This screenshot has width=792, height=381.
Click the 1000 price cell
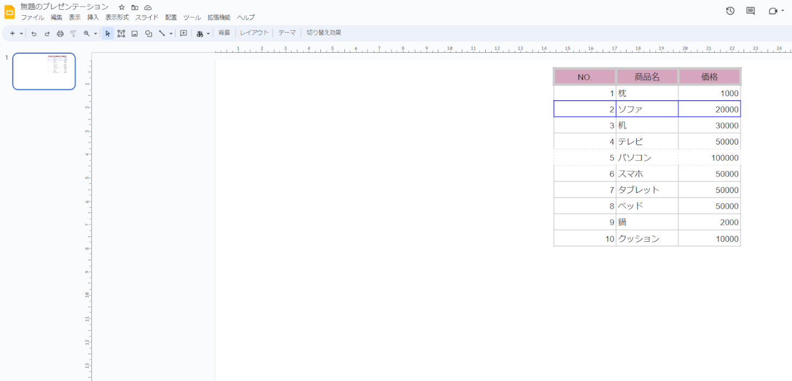(709, 93)
